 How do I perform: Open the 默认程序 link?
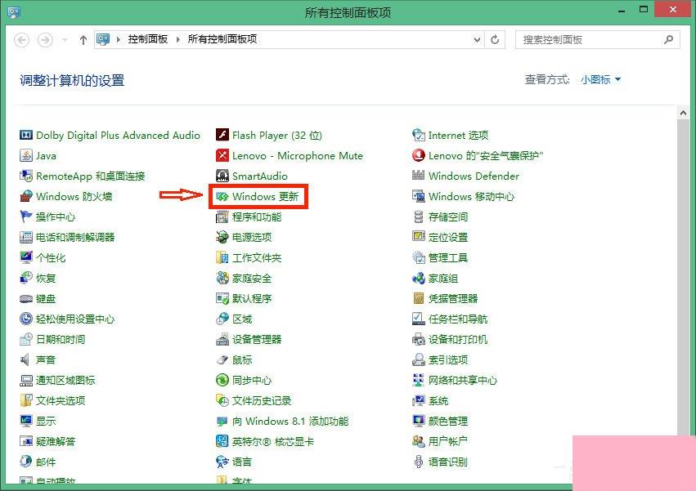point(252,298)
